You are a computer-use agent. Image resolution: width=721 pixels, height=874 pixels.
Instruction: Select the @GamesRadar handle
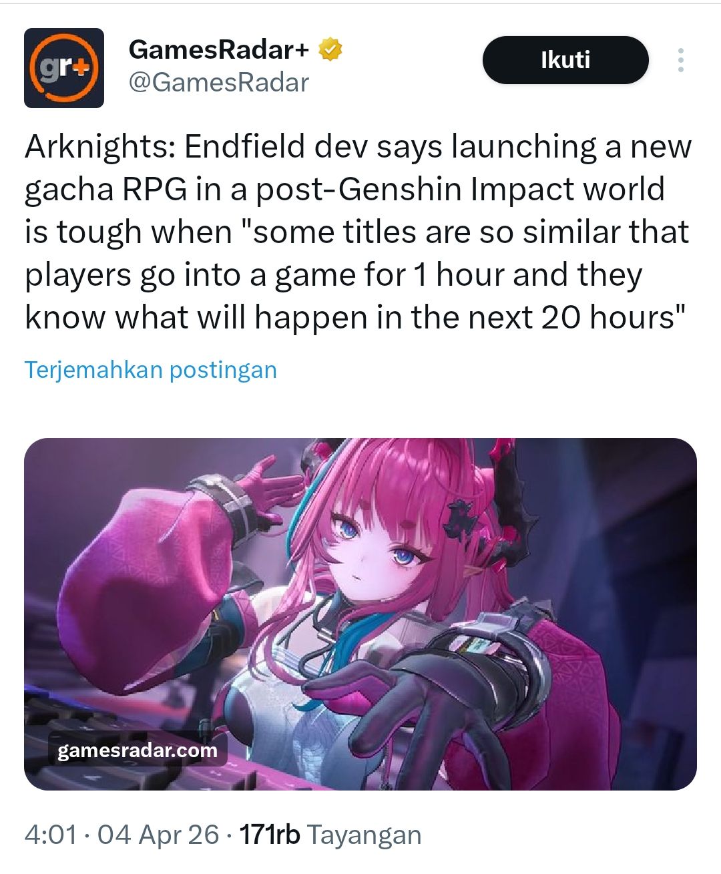(x=218, y=83)
